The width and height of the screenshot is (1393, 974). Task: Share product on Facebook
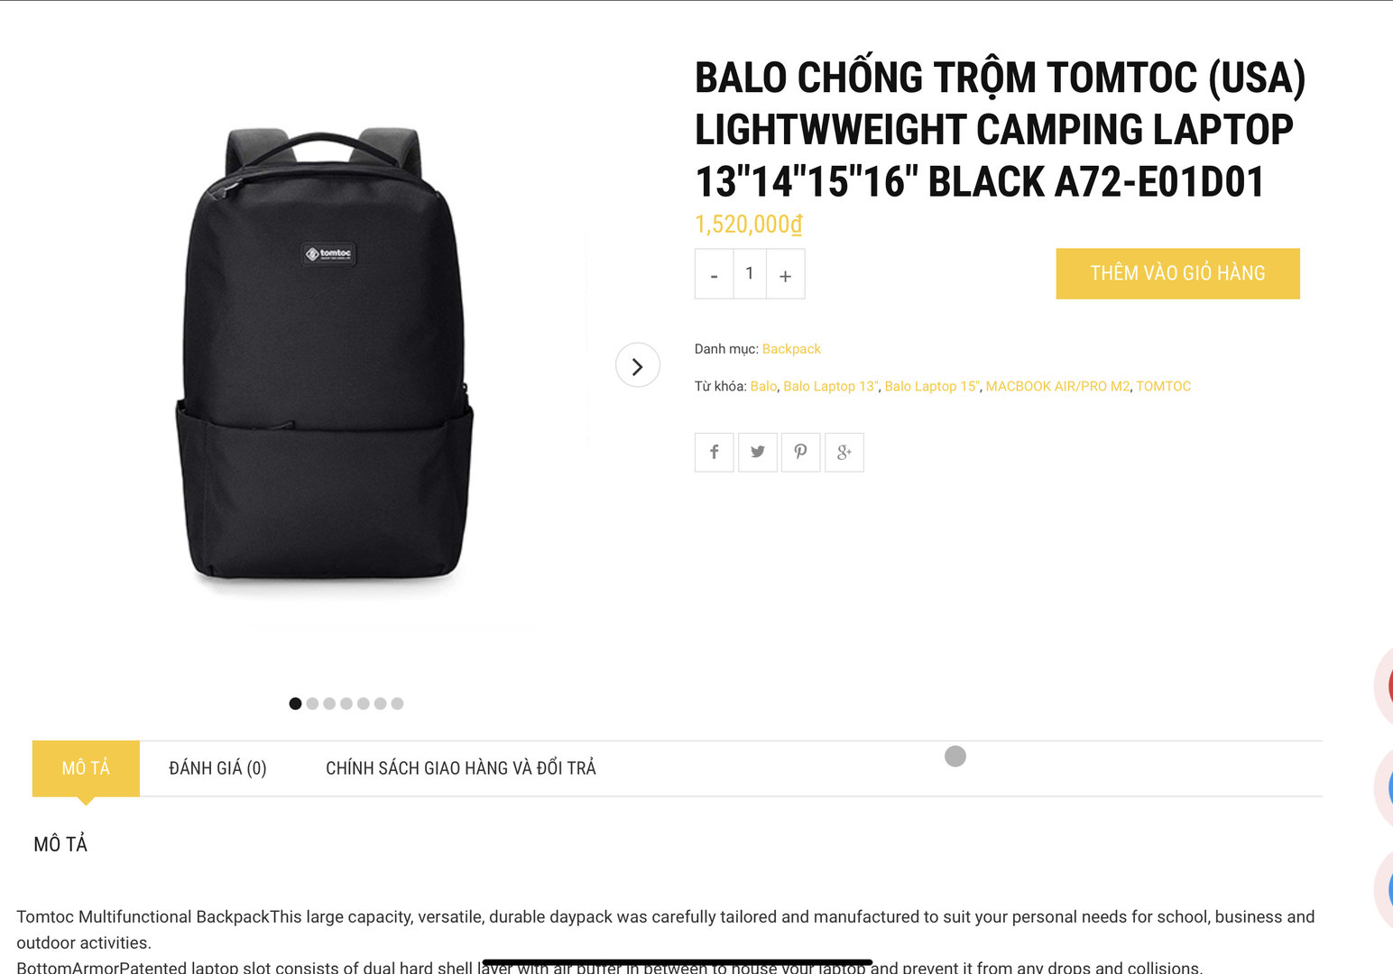click(714, 453)
